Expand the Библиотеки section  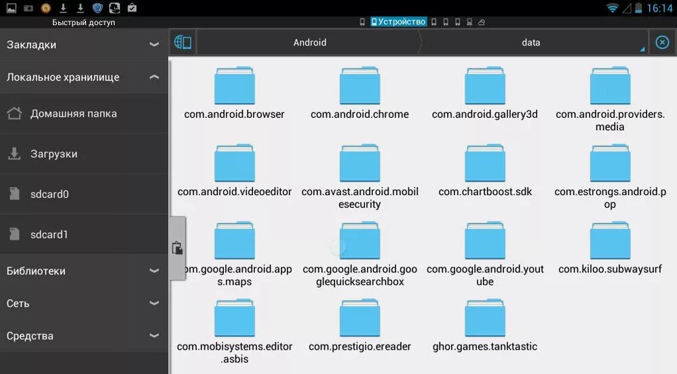[x=83, y=271]
